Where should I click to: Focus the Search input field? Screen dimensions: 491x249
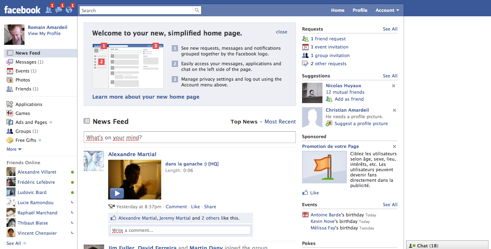click(x=136, y=10)
